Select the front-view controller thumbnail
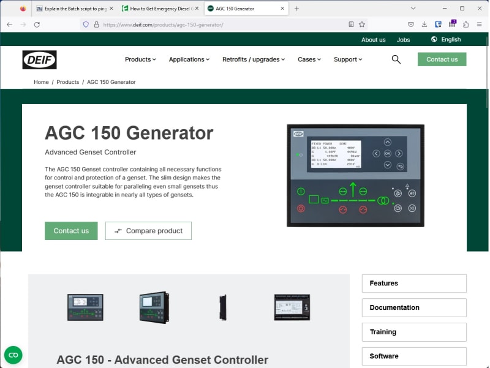 pos(85,307)
